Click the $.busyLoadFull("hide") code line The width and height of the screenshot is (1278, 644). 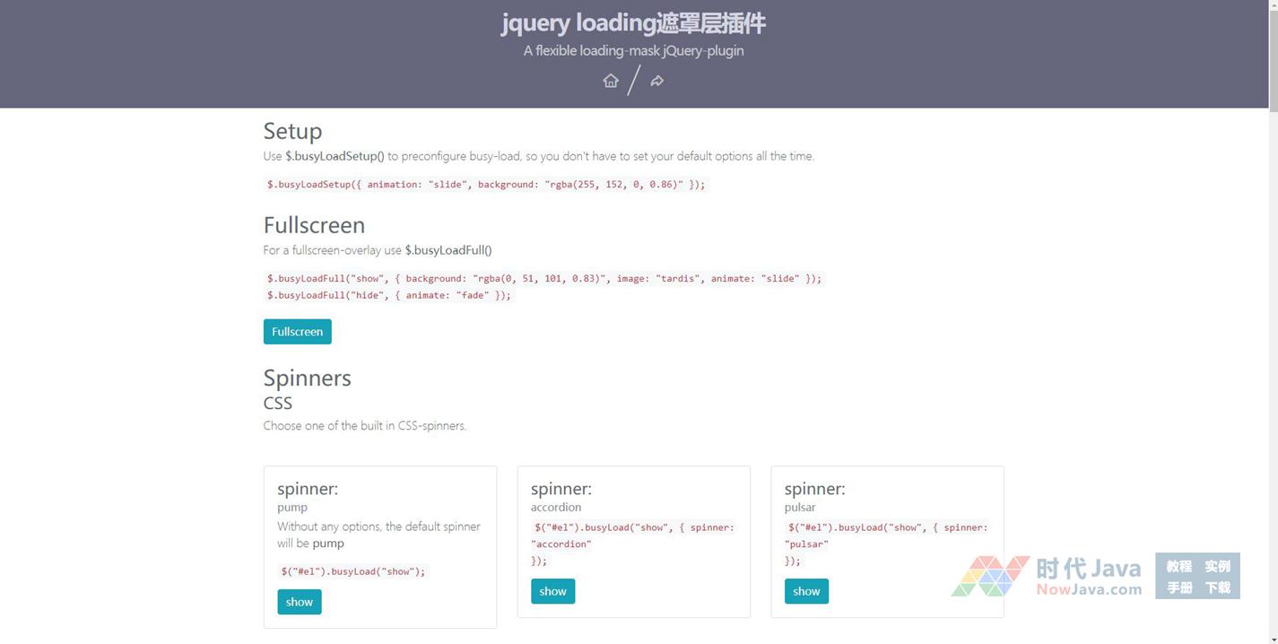pyautogui.click(x=388, y=295)
